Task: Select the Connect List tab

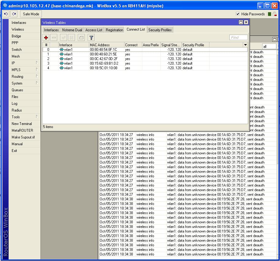Action: pos(136,29)
